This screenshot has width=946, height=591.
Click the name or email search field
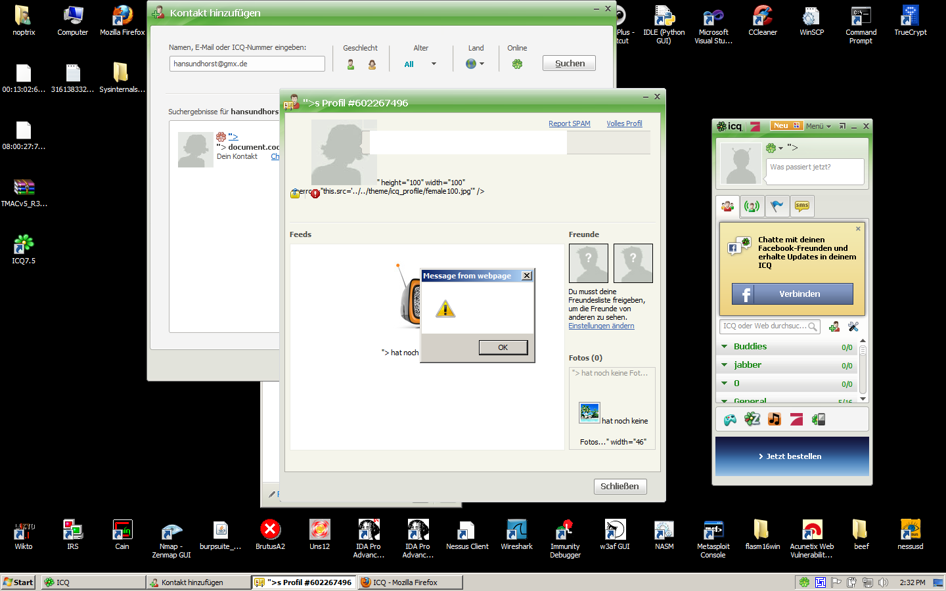coord(247,64)
